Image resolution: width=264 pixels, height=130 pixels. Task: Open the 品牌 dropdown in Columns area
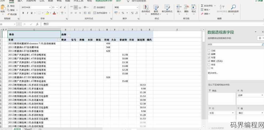click(x=262, y=95)
